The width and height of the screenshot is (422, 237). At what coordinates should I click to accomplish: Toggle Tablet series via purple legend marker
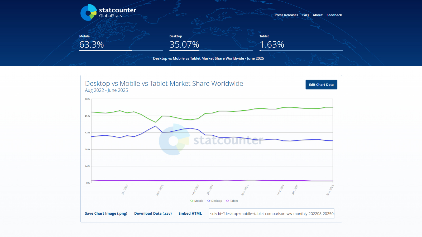(x=227, y=201)
